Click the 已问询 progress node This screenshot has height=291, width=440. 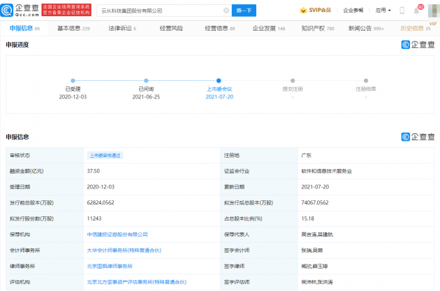click(146, 81)
